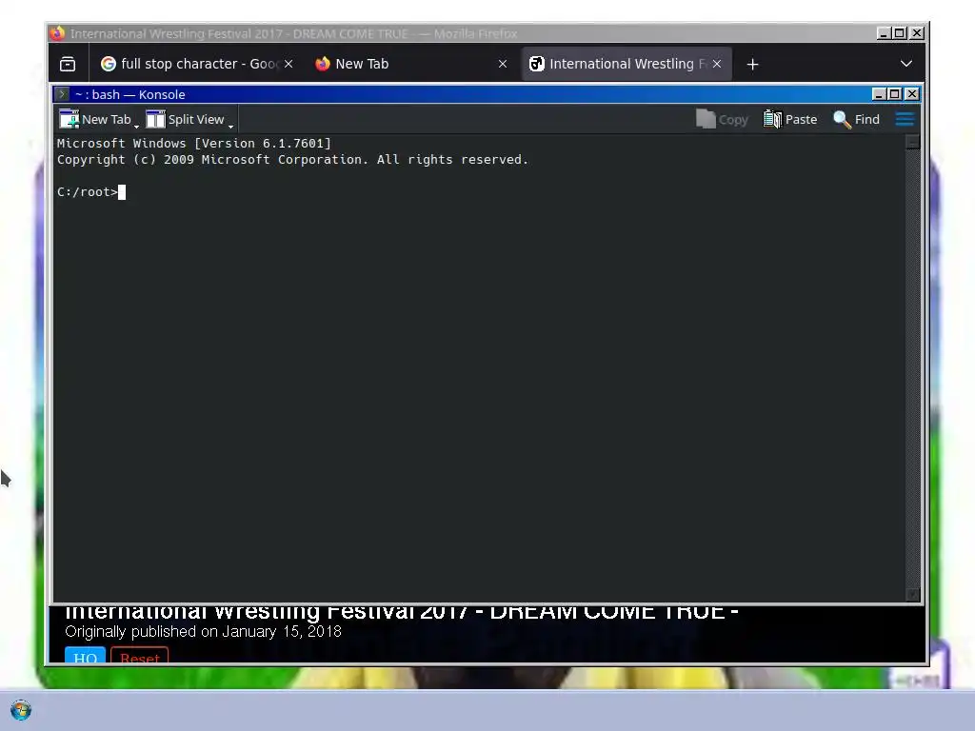The image size is (975, 731).
Task: Click the favicon on Wrestling Festival tab
Action: click(537, 64)
